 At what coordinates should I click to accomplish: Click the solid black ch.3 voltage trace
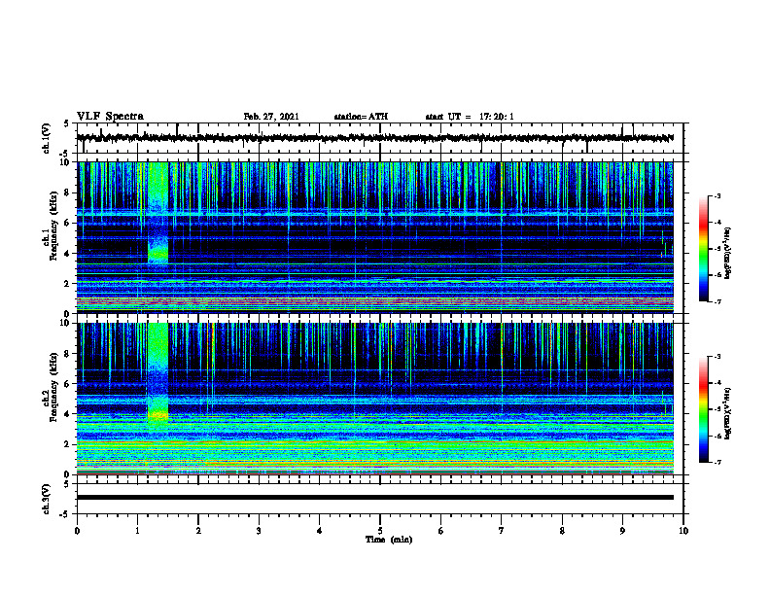click(x=374, y=498)
